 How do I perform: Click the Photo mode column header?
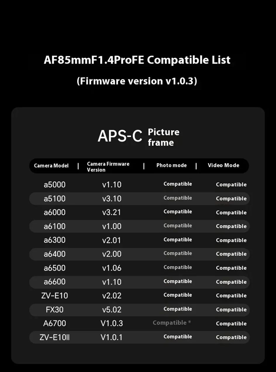171,165
